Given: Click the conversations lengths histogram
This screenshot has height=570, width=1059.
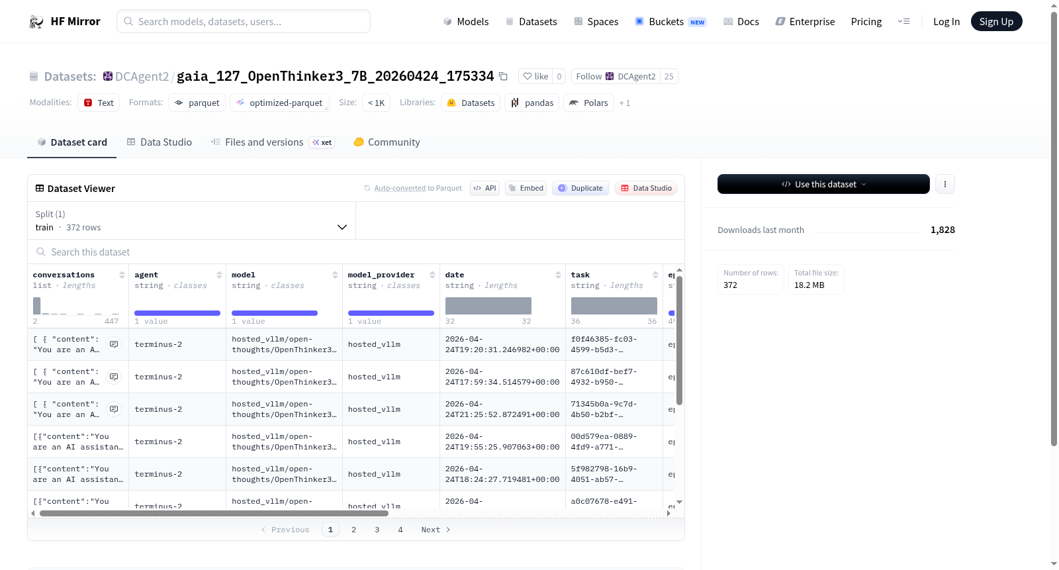Looking at the screenshot, I should click(76, 306).
